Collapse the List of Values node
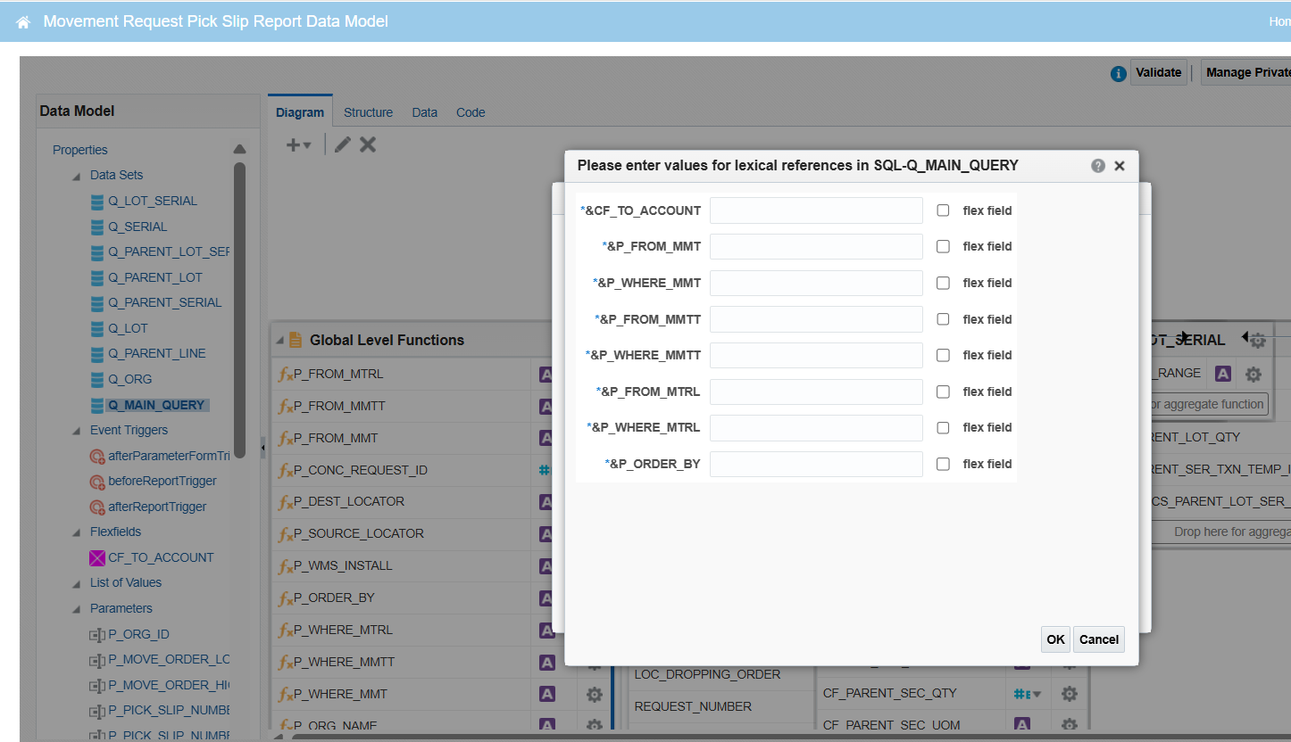 pyautogui.click(x=76, y=584)
